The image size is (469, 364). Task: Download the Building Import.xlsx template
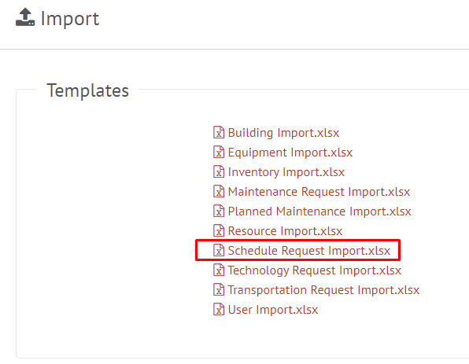pos(283,133)
